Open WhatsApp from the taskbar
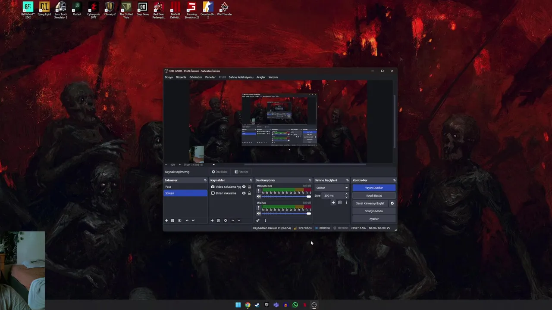The height and width of the screenshot is (310, 552). pyautogui.click(x=295, y=305)
